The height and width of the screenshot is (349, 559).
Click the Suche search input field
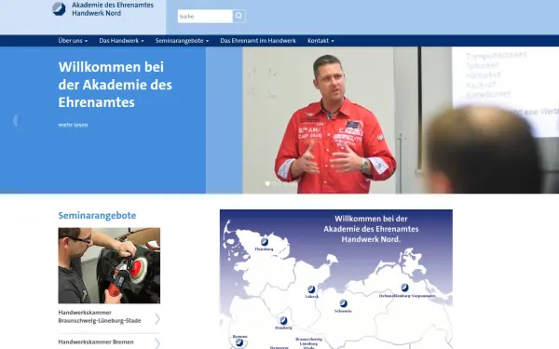[x=205, y=17]
